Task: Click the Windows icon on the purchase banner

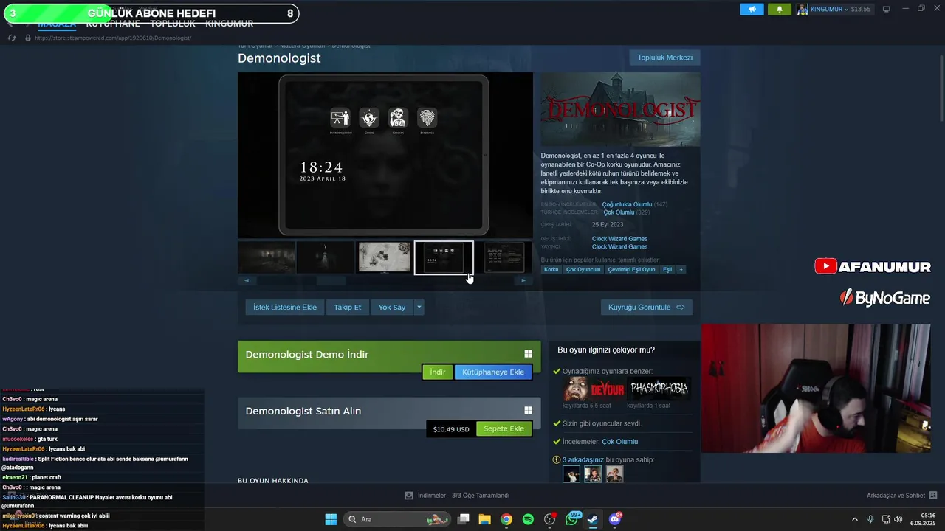Action: [528, 411]
